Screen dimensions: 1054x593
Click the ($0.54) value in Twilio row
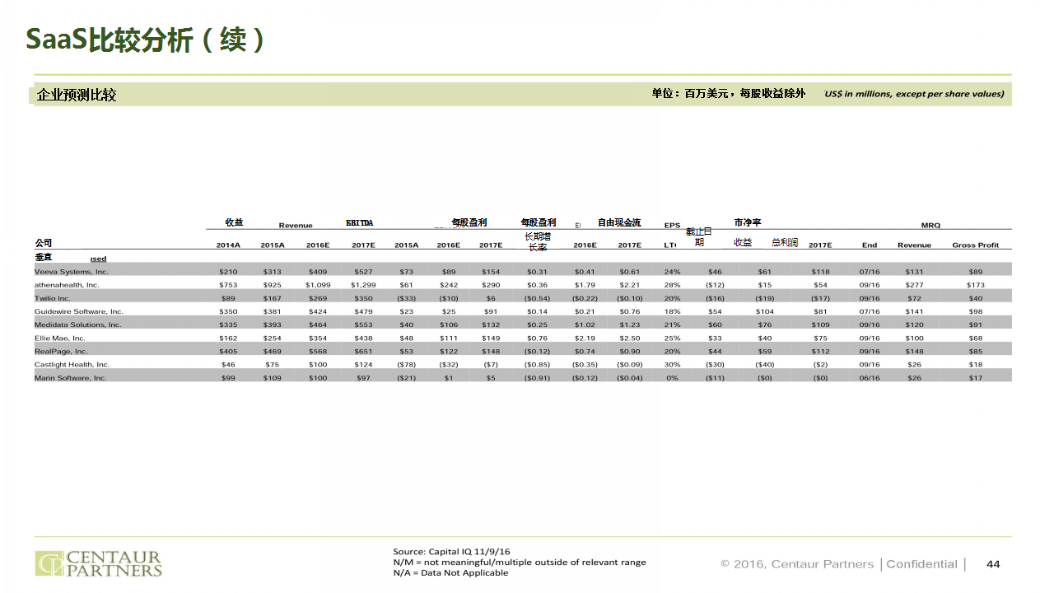[x=537, y=297]
